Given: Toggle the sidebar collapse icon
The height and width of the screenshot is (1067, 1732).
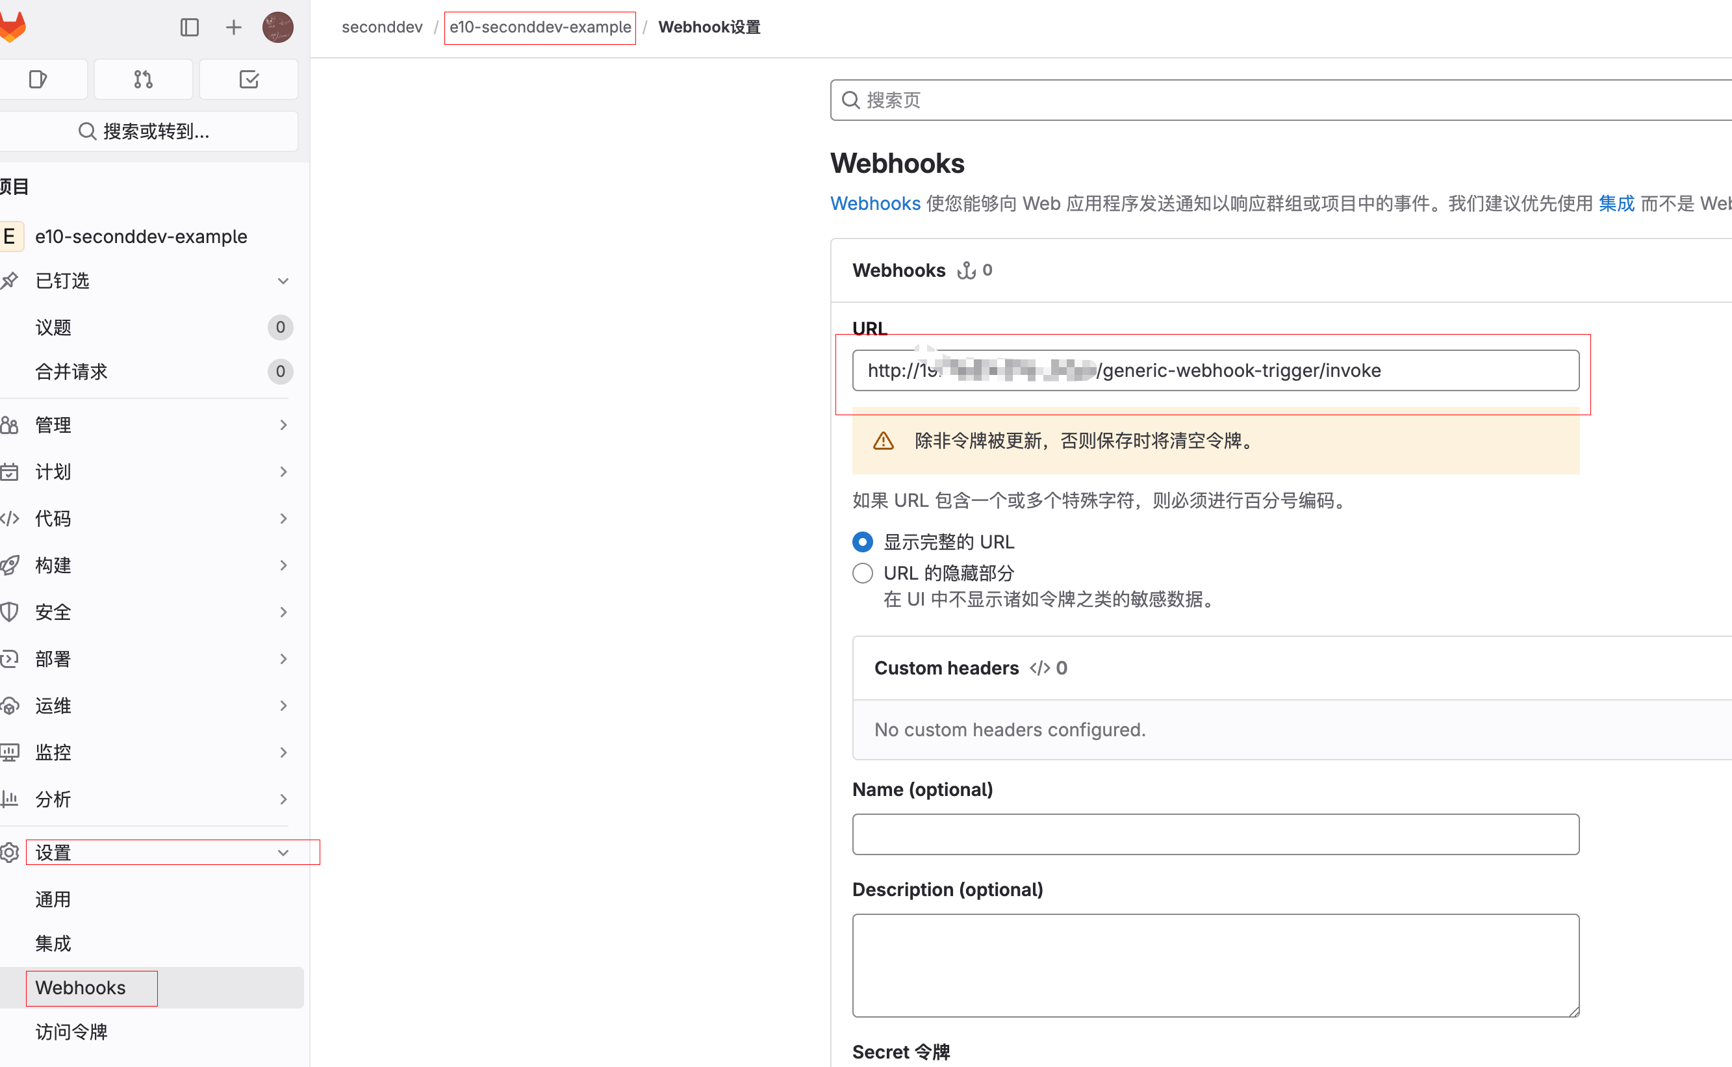Looking at the screenshot, I should (189, 27).
